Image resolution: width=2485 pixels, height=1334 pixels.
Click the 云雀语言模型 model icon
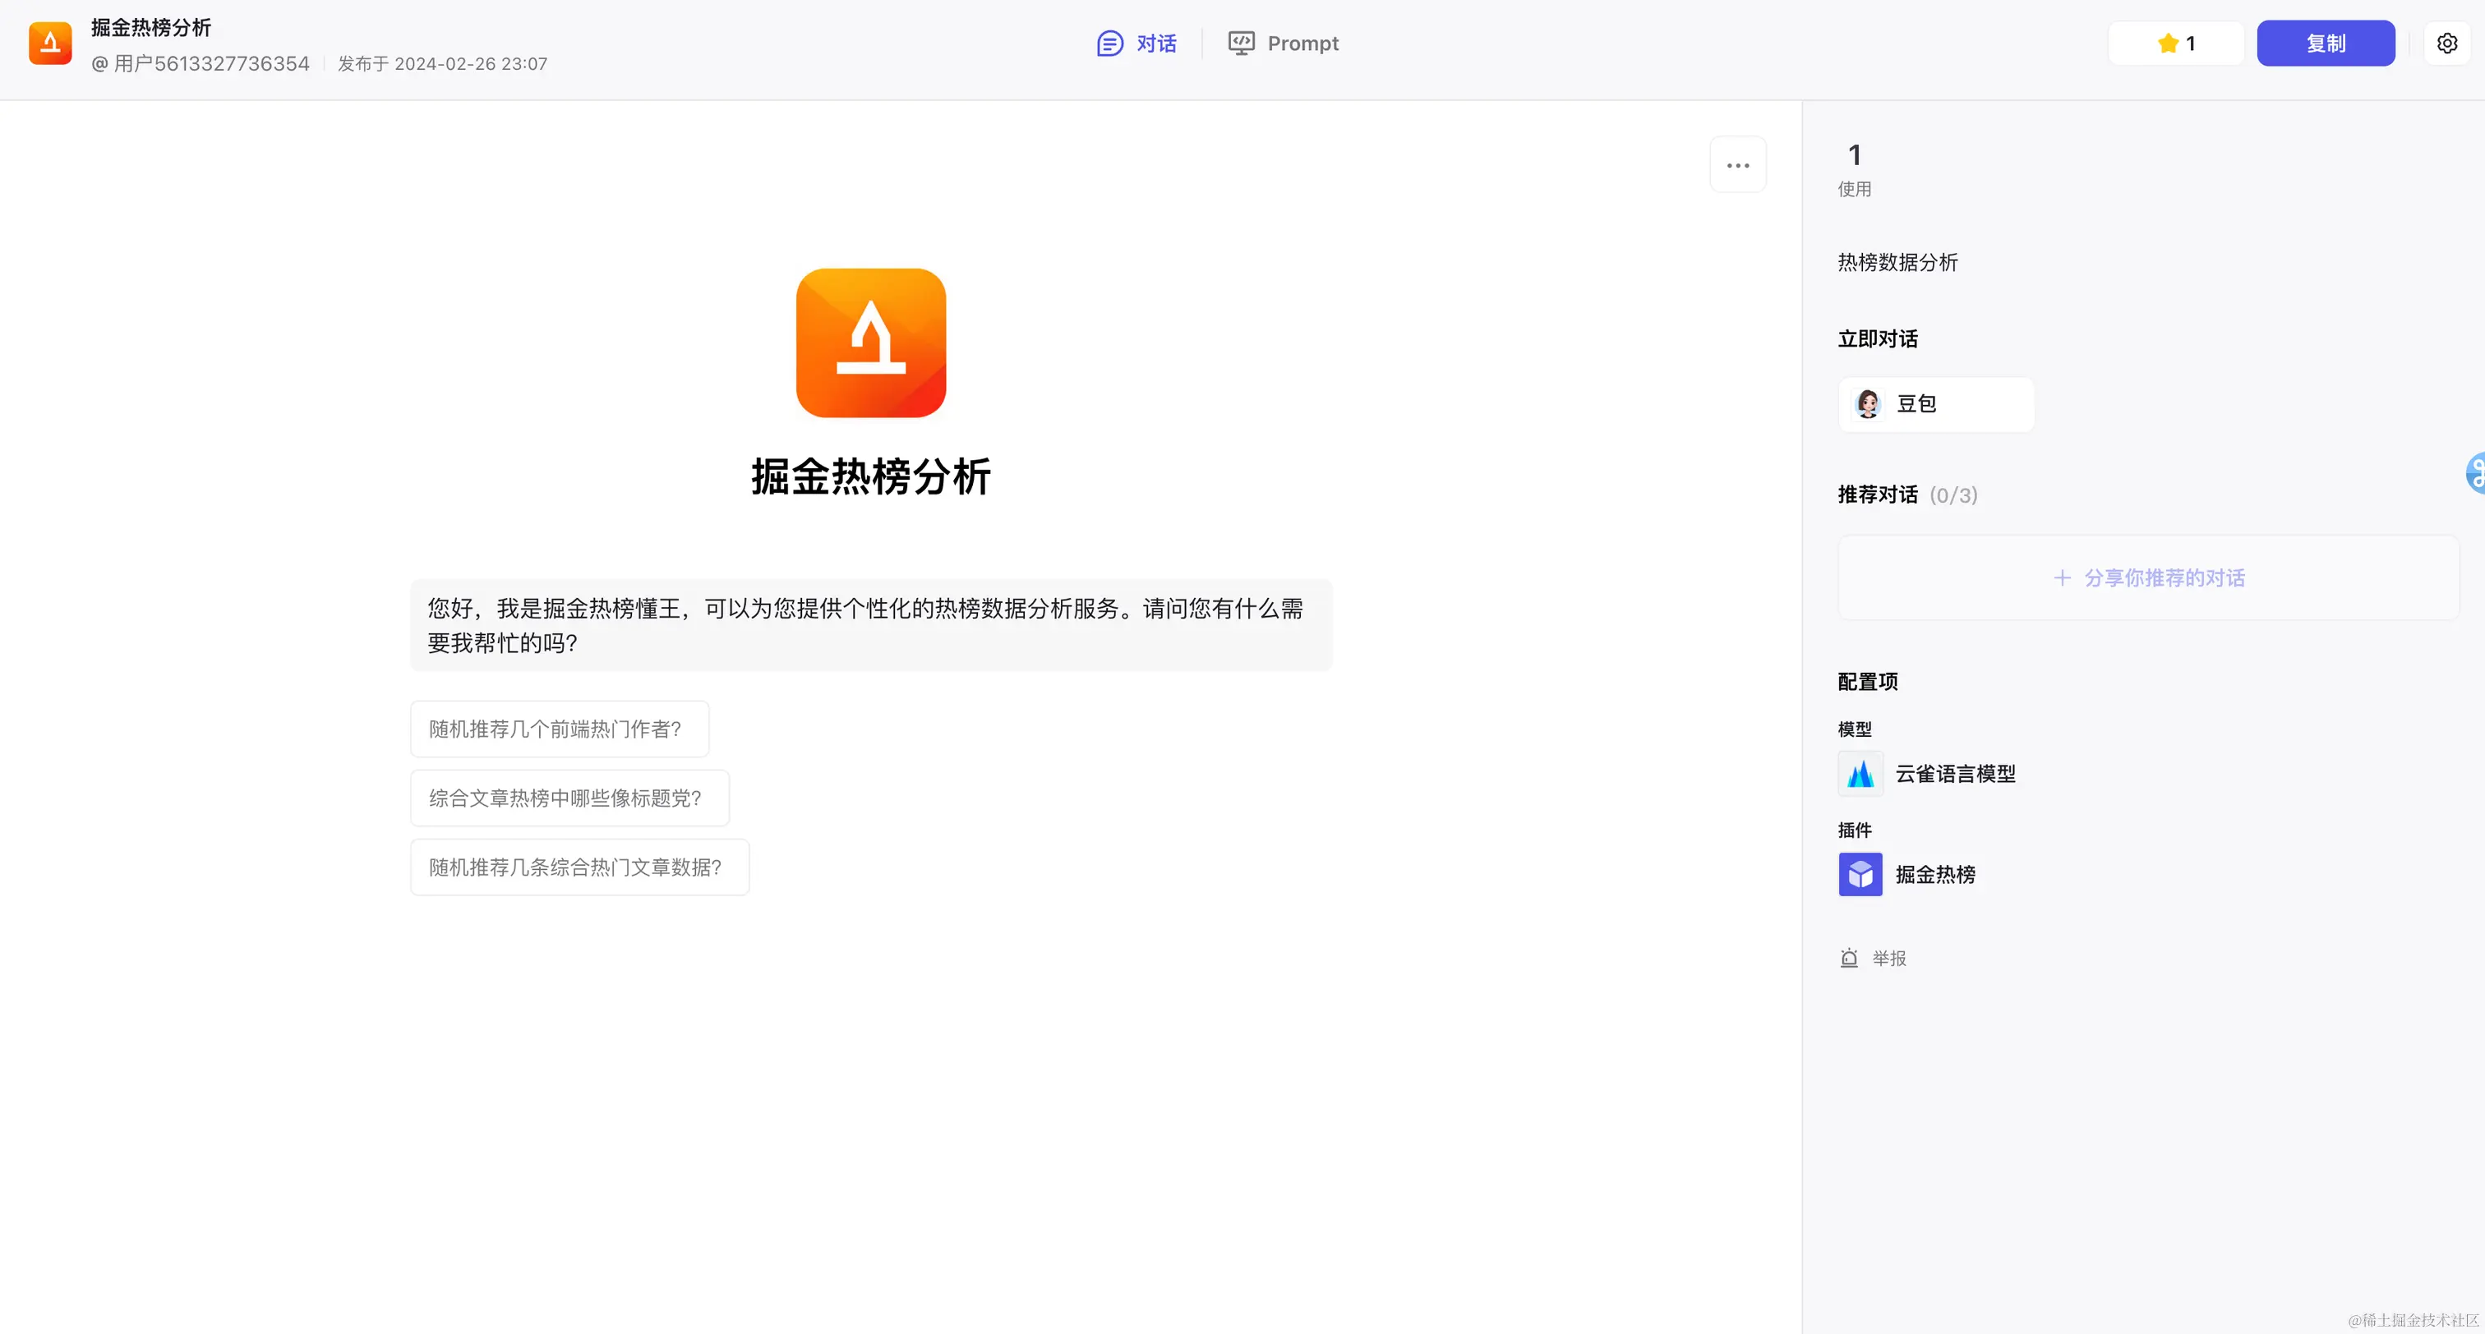[x=1859, y=774]
